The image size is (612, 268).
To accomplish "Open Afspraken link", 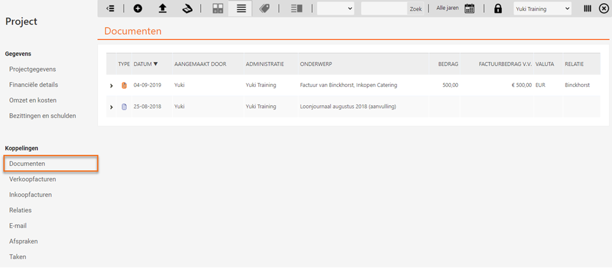I will coord(23,242).
